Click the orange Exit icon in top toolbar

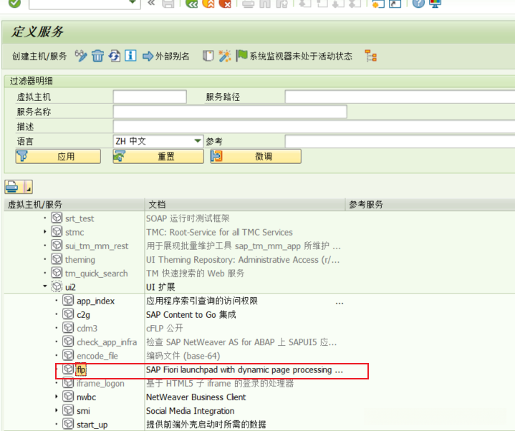coord(208,4)
